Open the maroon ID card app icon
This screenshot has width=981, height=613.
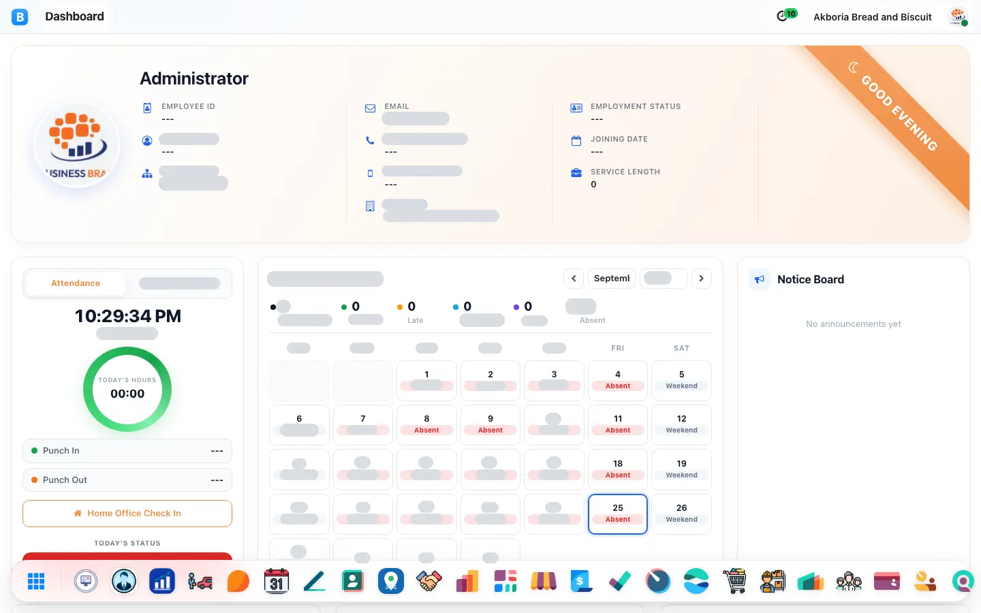point(887,581)
